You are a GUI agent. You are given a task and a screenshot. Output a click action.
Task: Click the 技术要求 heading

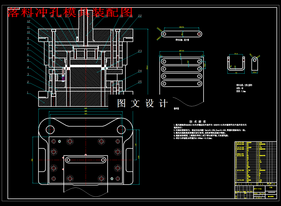(197, 122)
